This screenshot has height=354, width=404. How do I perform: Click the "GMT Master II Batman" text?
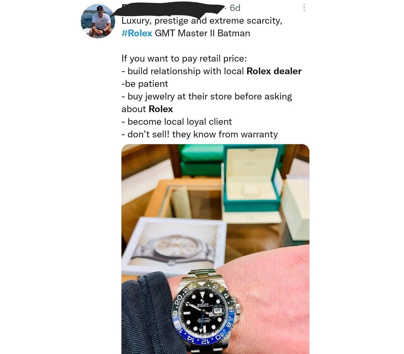pyautogui.click(x=202, y=33)
